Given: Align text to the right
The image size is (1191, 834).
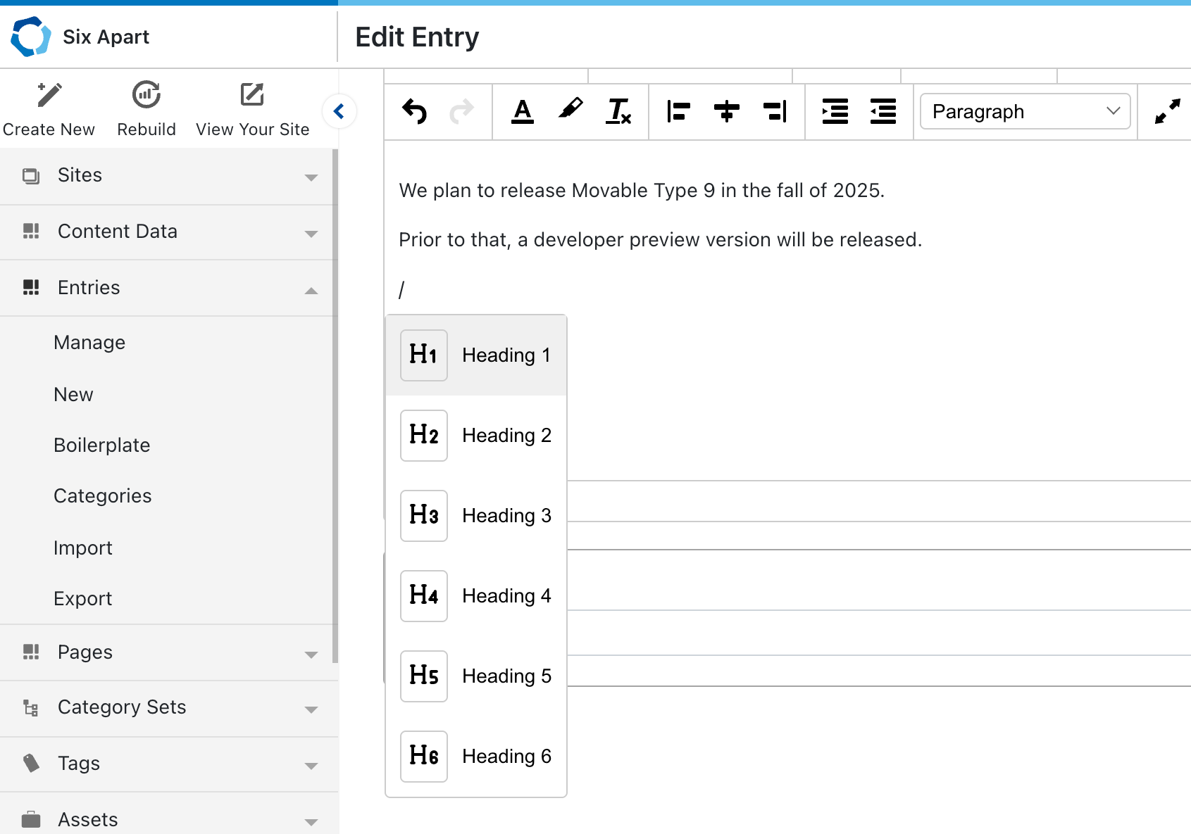Looking at the screenshot, I should pyautogui.click(x=775, y=111).
